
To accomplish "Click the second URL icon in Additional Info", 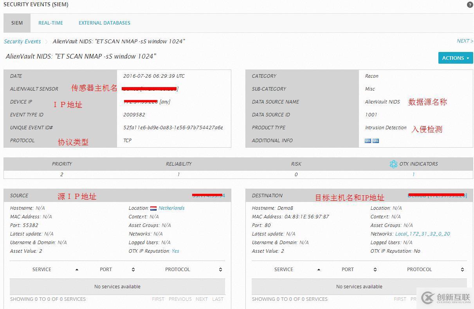I will (x=376, y=141).
